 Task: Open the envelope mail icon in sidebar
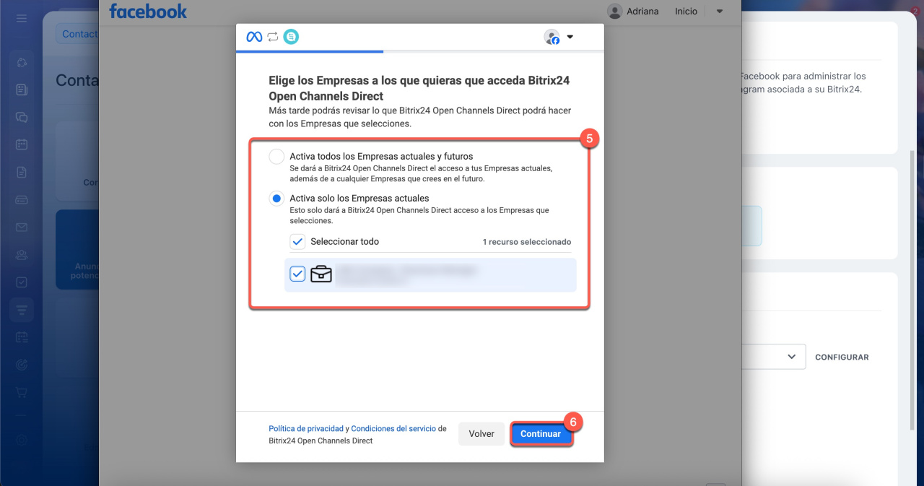click(x=22, y=227)
